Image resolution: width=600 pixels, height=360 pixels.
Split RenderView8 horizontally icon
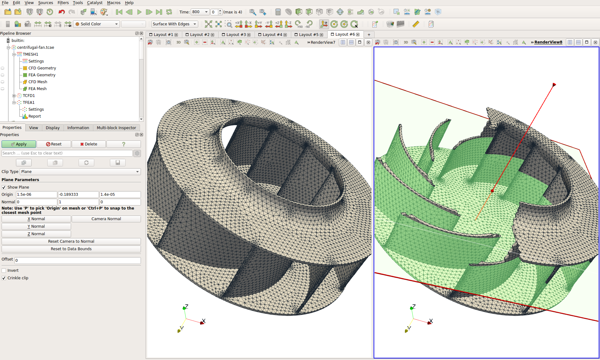[570, 42]
